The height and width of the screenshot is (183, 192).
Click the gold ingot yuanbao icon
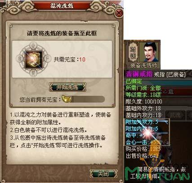coord(67,99)
